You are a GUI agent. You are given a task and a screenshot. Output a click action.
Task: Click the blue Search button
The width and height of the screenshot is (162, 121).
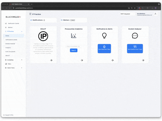point(74,50)
